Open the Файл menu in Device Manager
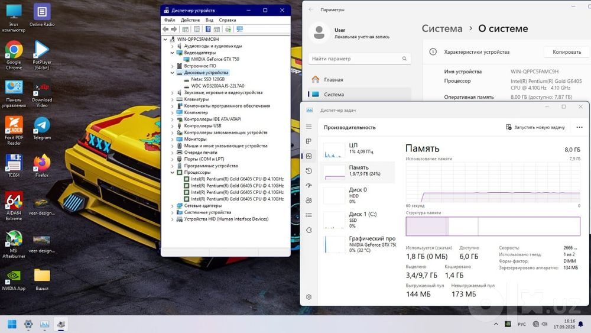The image size is (591, 333). coord(170,20)
